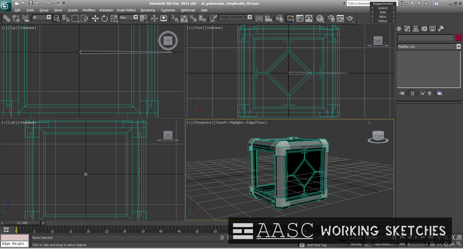Click RappaTools3 Select button
463x249 pixels.
coord(383,8)
